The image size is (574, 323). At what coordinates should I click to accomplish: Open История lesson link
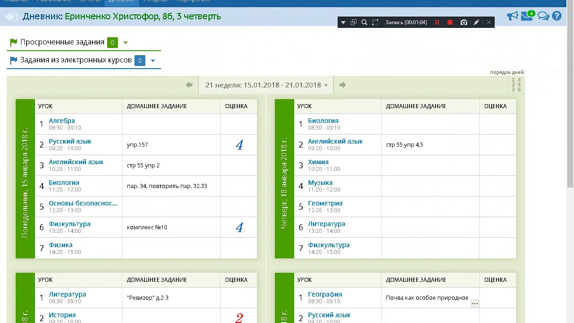coord(62,315)
